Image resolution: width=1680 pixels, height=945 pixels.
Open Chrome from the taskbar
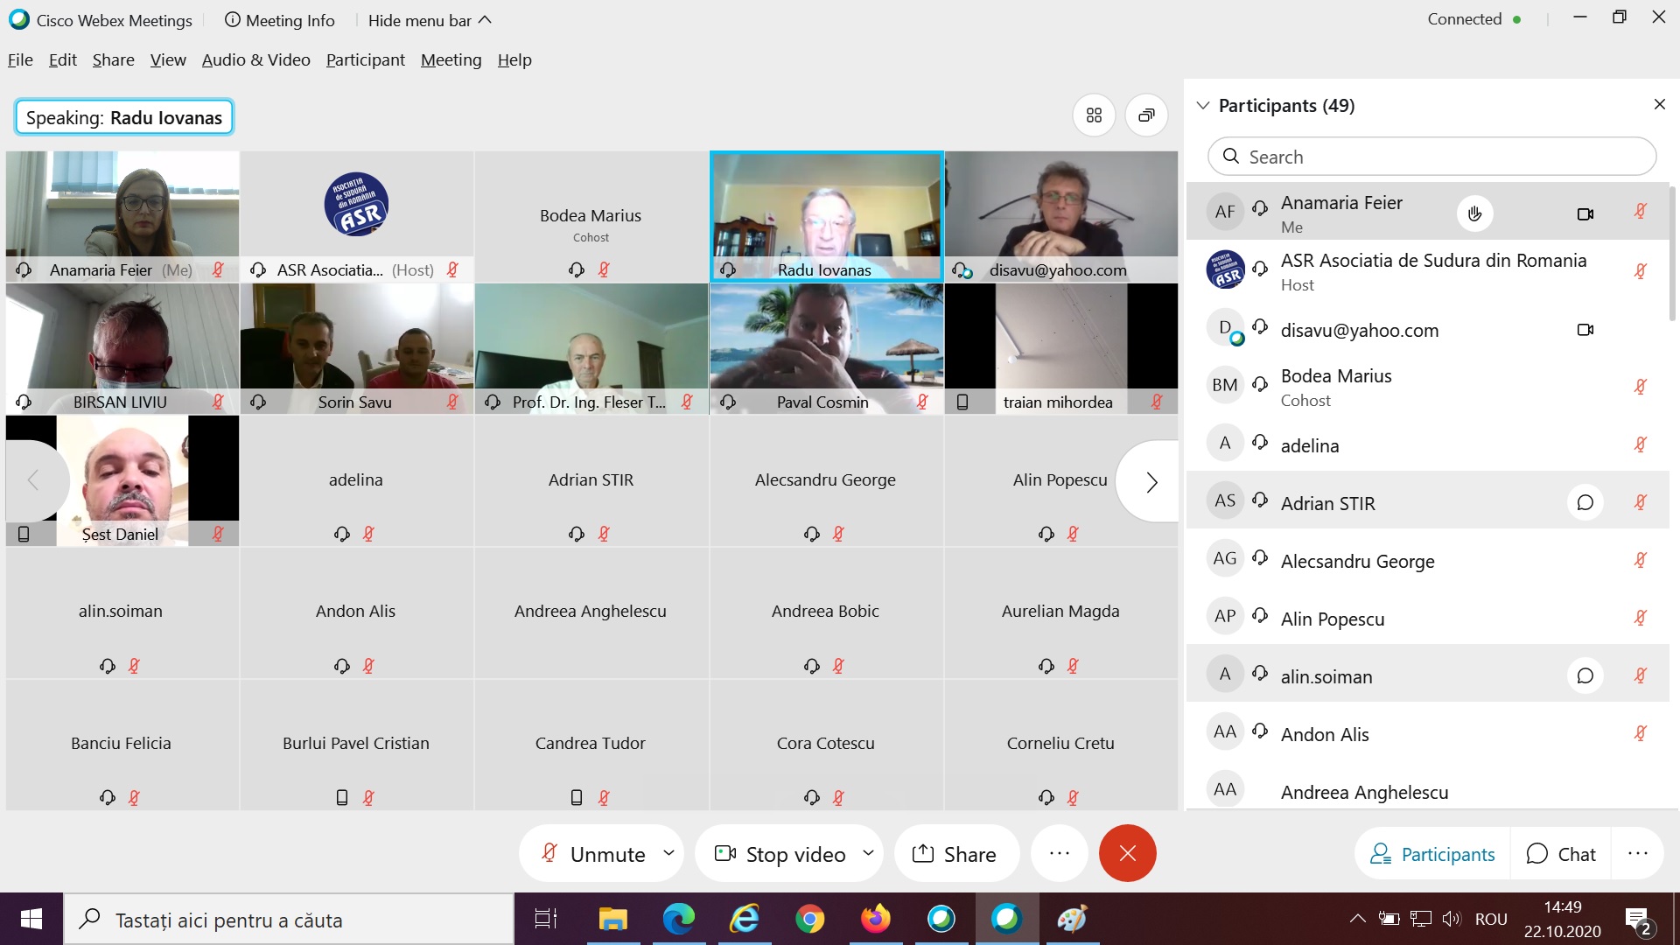(809, 920)
